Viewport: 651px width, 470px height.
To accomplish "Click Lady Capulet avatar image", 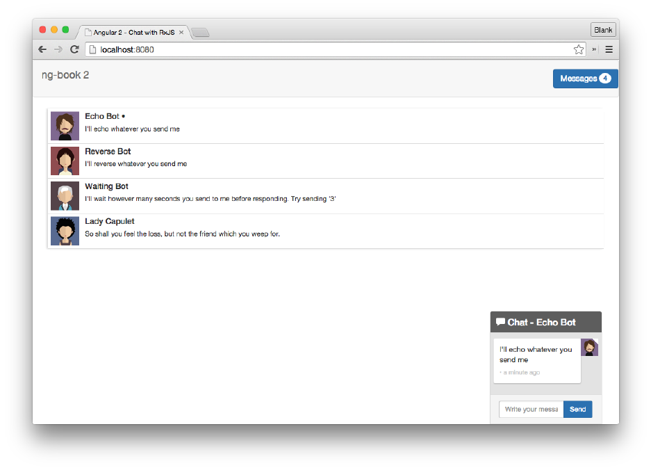I will [65, 231].
